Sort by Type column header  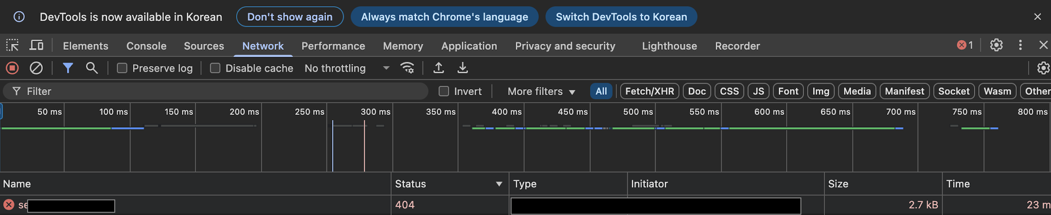coord(568,184)
